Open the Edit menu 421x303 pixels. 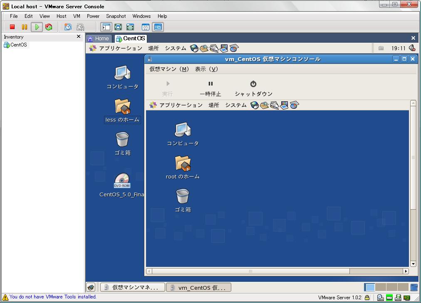click(x=28, y=16)
